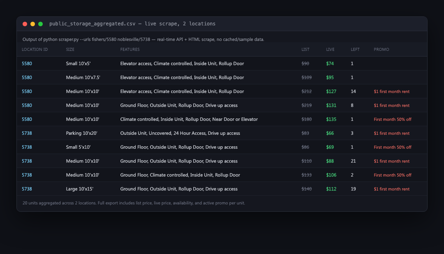444x254 pixels.
Task: Select the Parking 10'x20' size cell
Action: point(81,133)
